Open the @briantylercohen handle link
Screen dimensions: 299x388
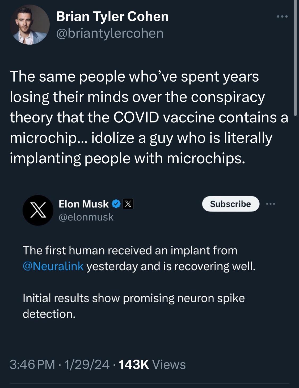coord(110,33)
